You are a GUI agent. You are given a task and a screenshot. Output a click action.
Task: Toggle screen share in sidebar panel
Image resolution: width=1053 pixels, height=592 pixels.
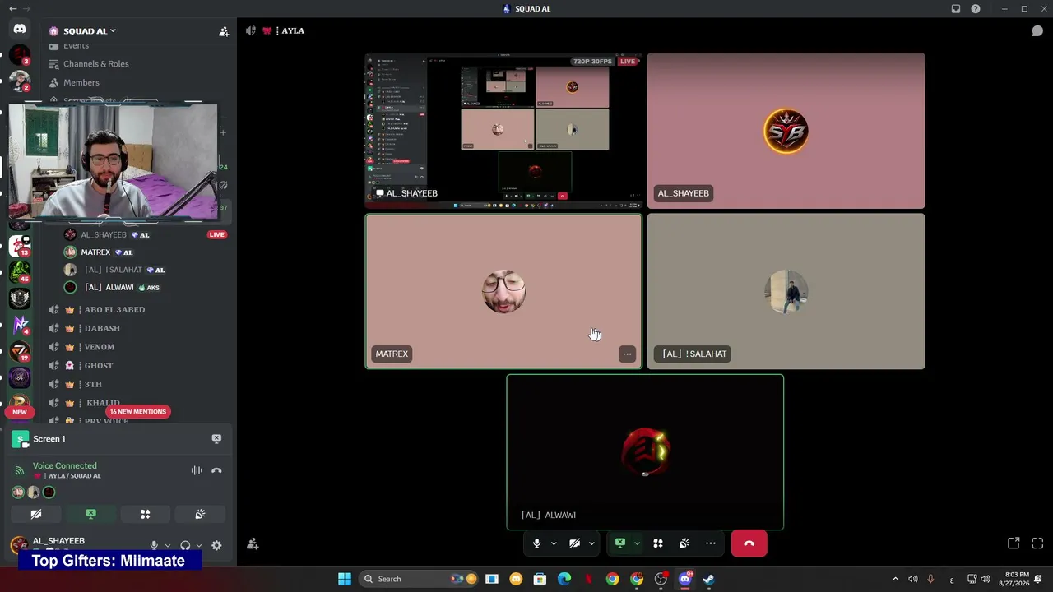[x=90, y=514]
